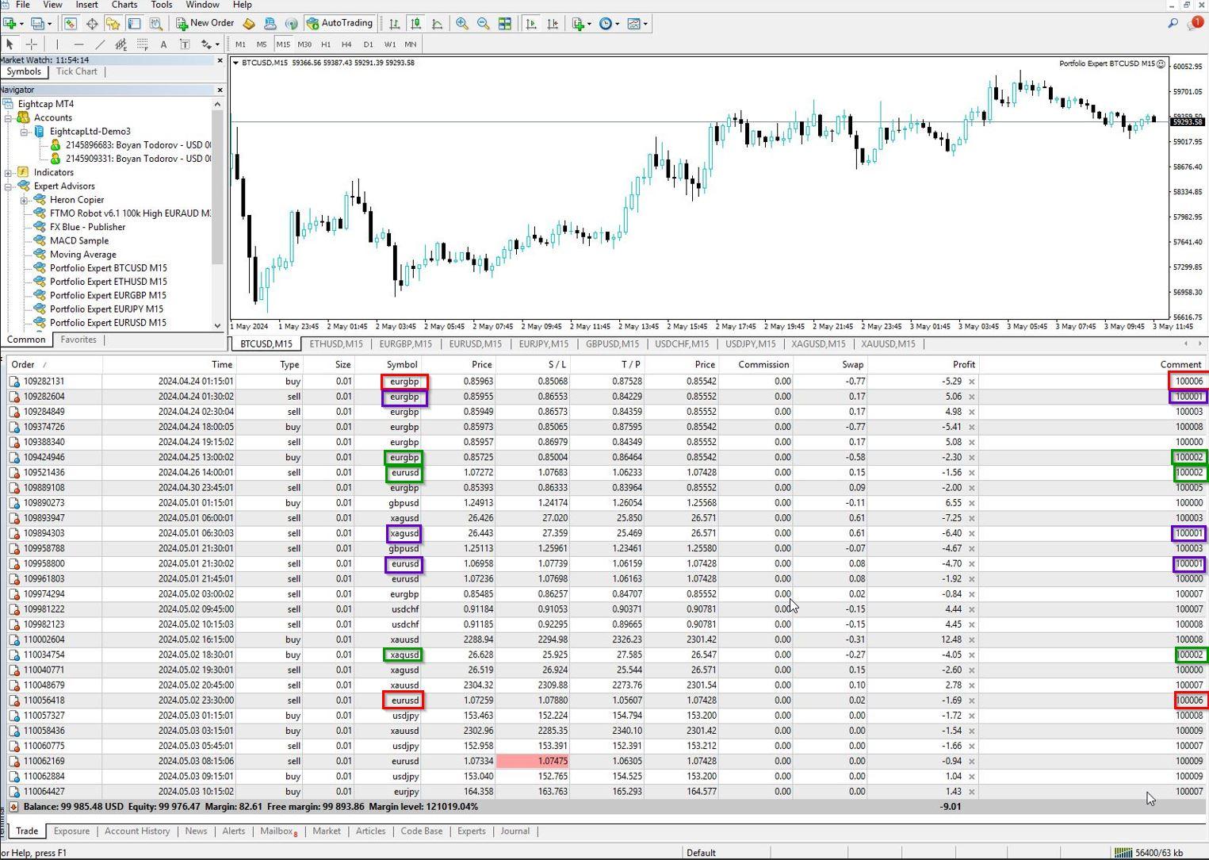Select Portfolio Expert EURGBP M15 advisor

click(x=108, y=295)
